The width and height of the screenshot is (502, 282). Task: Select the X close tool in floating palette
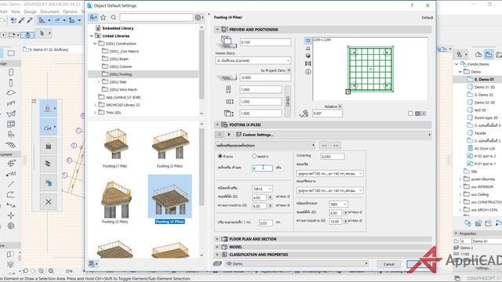49,202
